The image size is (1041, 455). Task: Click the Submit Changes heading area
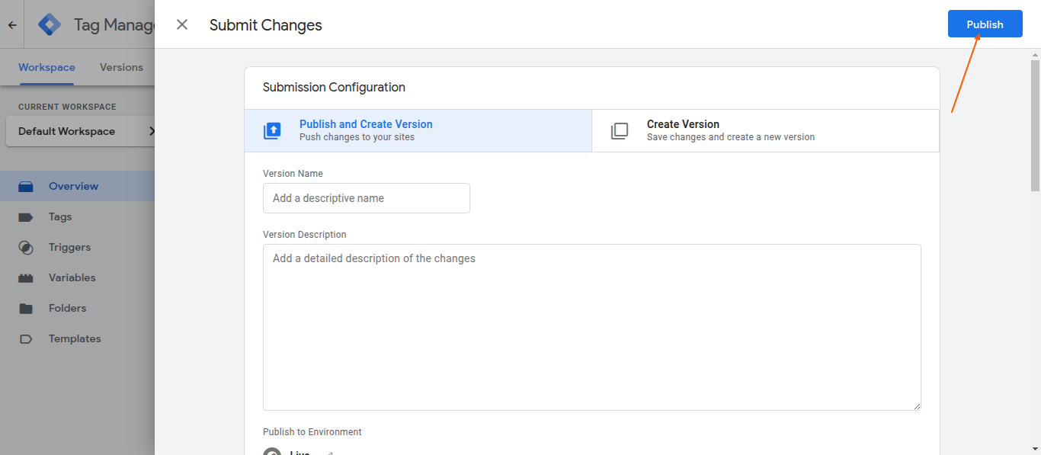pos(265,25)
